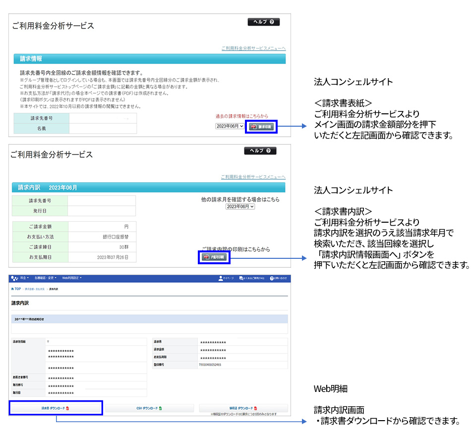Open the 他の請求月 month dropdown

coord(240,206)
